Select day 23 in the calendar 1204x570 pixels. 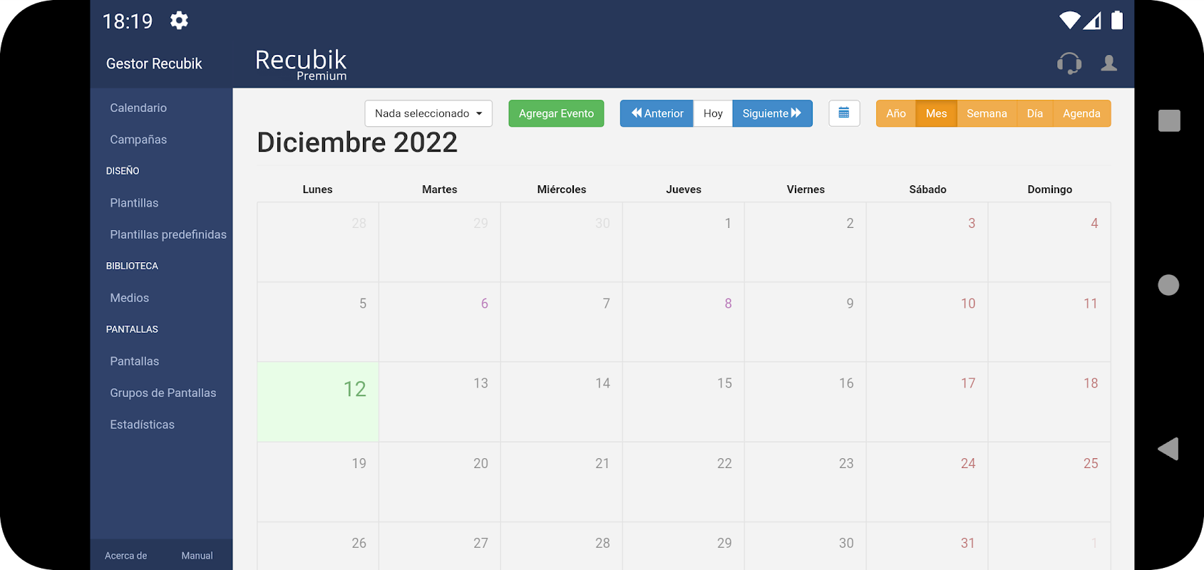(806, 482)
